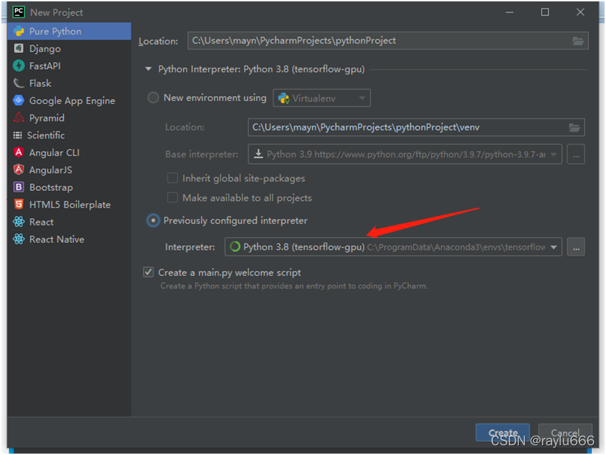Screen dimensions: 606x455
Task: Collapse the Python Interpreter section
Action: pos(148,69)
